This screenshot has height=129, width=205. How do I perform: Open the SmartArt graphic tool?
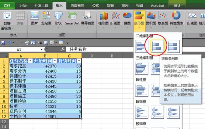72,18
